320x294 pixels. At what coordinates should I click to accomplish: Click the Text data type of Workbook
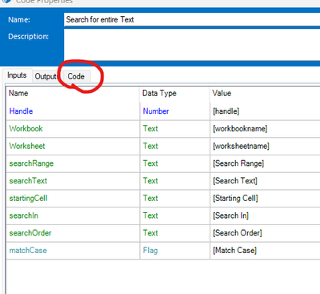coord(150,128)
